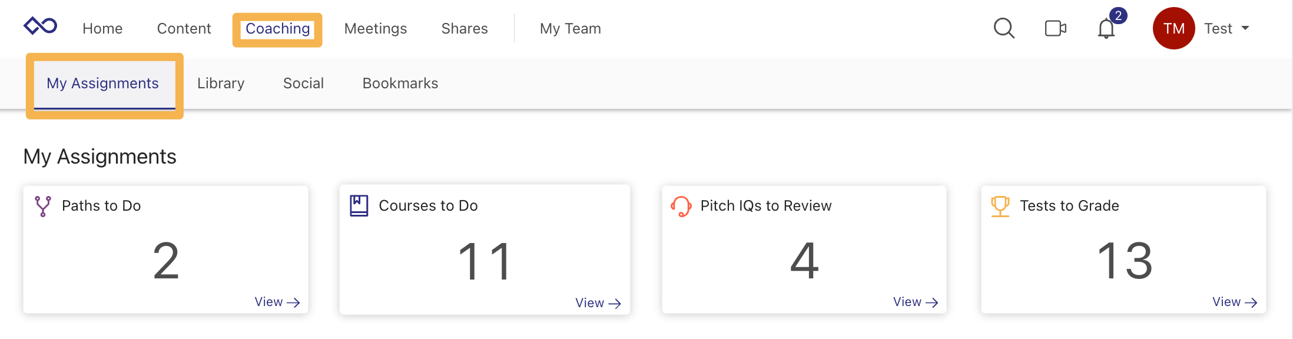Click the Tests to Grade count 13
1293x339 pixels.
click(x=1125, y=261)
